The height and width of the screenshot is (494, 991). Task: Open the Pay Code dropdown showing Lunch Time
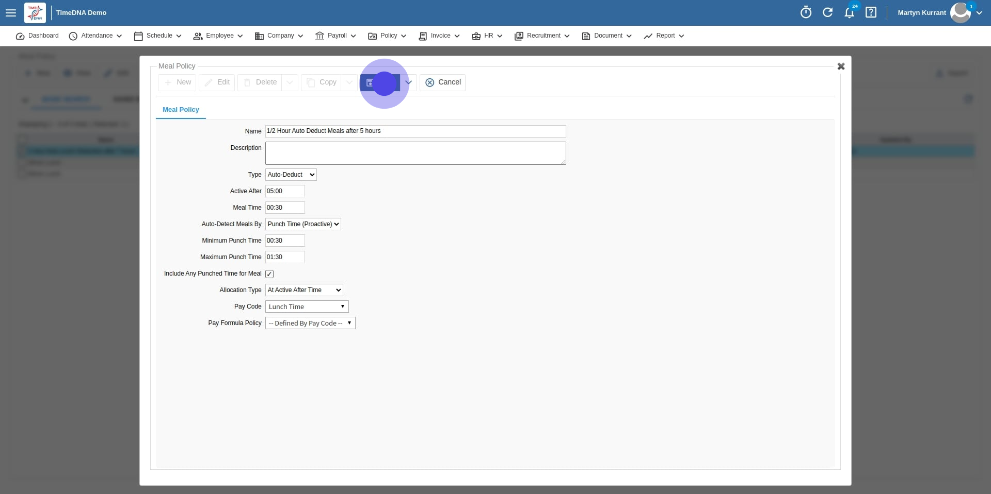point(306,306)
